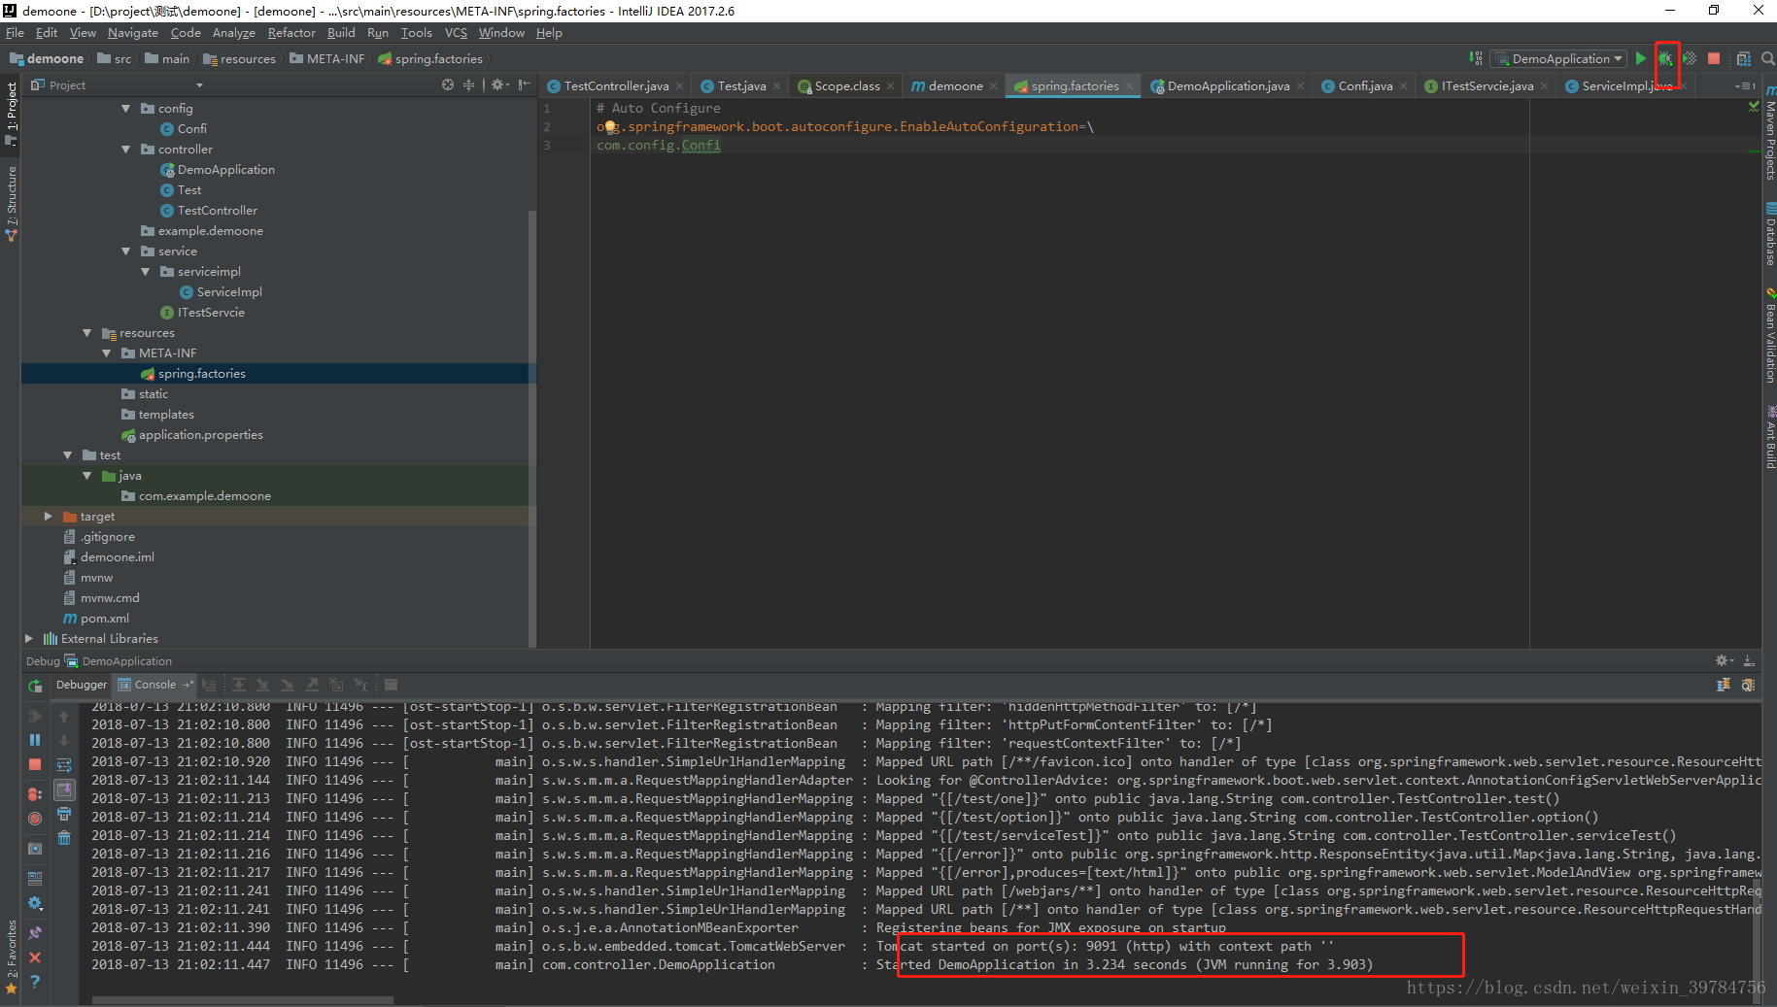Open debug help question mark icon
Screen dimensions: 1777x1007
click(35, 982)
